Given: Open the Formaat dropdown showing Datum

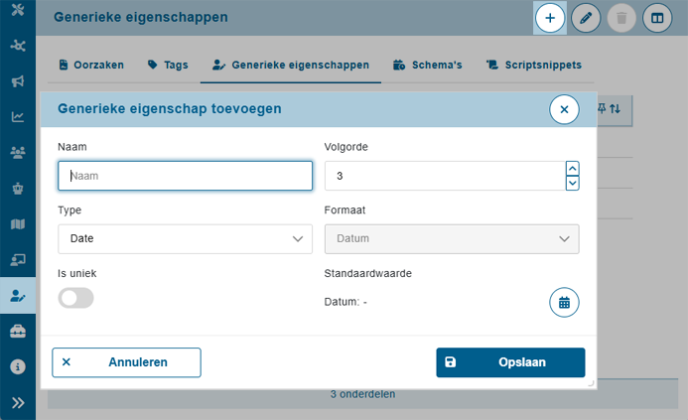Looking at the screenshot, I should (x=452, y=239).
